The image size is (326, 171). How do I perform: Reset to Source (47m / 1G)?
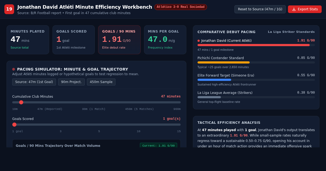(x=260, y=9)
